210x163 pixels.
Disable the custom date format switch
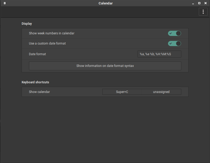(174, 43)
